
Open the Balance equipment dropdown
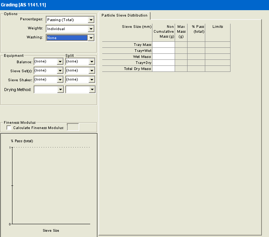60,62
